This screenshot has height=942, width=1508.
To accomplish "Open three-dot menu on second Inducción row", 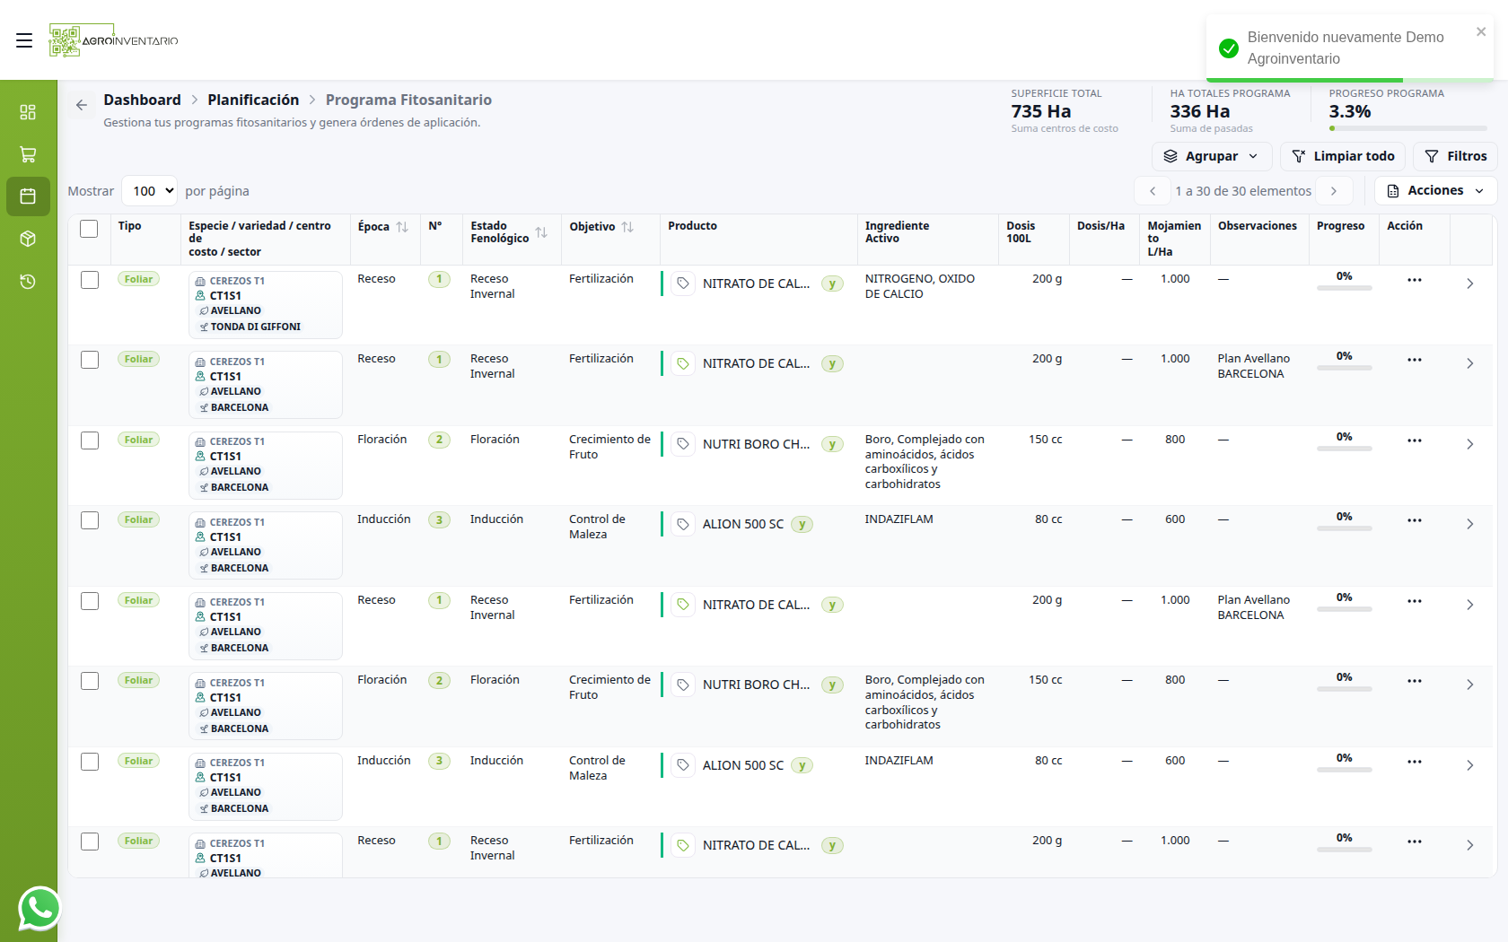I will click(1415, 762).
